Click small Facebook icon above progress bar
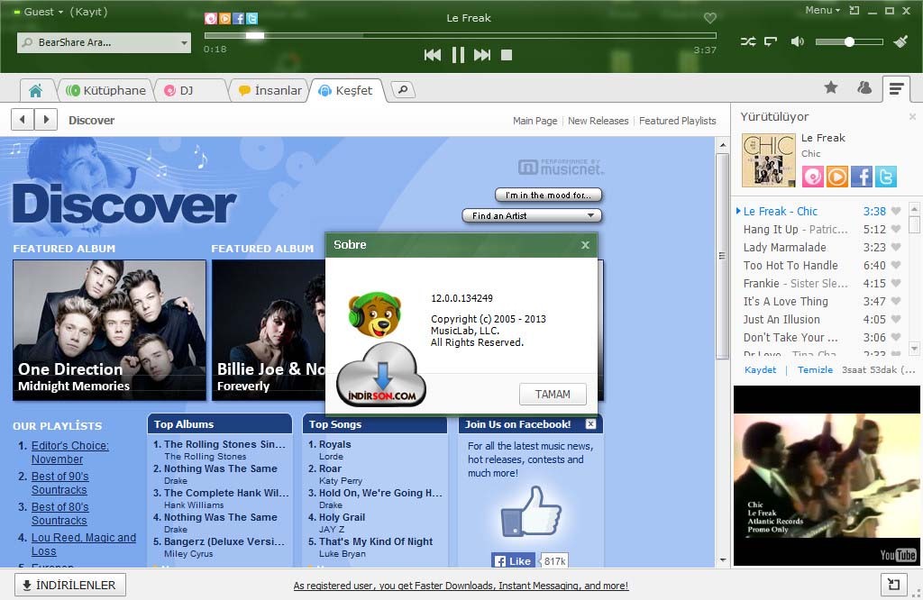Viewport: 923px width, 600px height. 238,18
